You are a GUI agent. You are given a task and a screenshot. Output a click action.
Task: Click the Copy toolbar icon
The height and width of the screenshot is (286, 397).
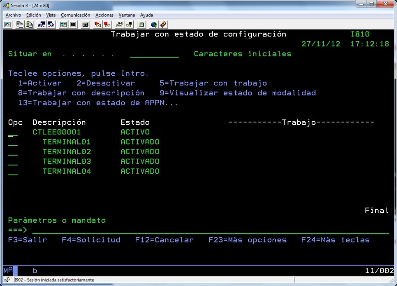tap(19, 24)
